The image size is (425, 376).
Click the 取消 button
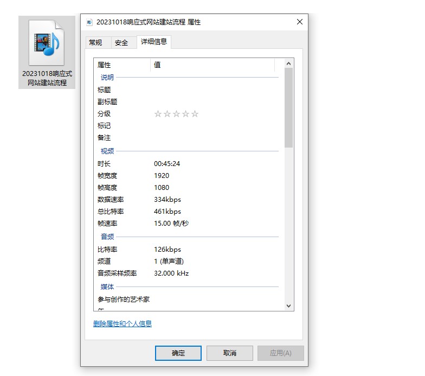pos(230,353)
